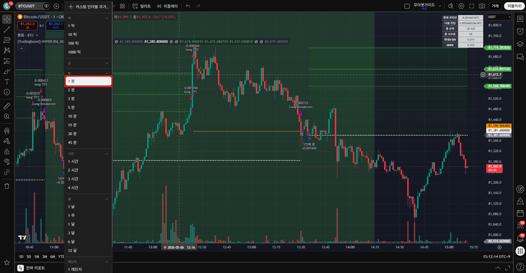The image size is (526, 273).
Task: Open chart settings hexagon icon
Action: point(461,6)
